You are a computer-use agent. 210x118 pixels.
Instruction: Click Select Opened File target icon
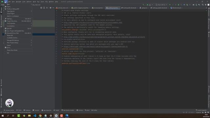(x=41, y=8)
